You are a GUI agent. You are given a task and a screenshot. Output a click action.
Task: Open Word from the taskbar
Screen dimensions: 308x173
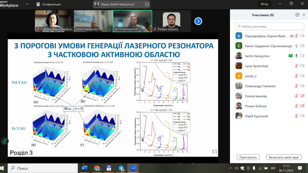click(85, 168)
